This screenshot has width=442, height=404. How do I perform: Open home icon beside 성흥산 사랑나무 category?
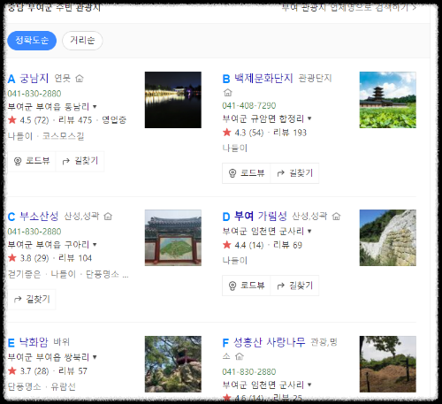click(x=240, y=356)
